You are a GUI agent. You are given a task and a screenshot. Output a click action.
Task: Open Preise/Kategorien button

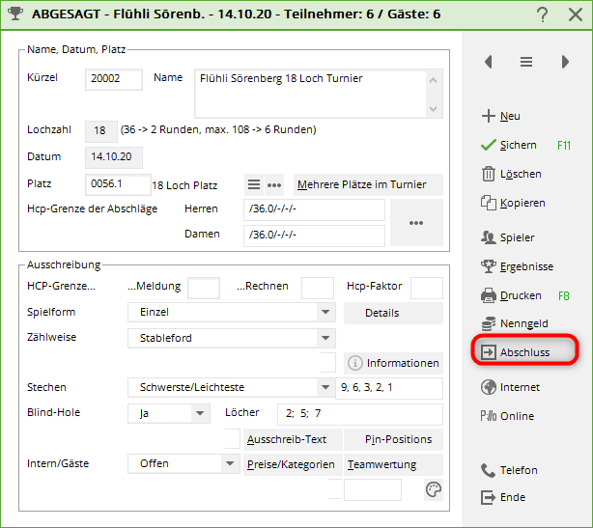pyautogui.click(x=291, y=464)
